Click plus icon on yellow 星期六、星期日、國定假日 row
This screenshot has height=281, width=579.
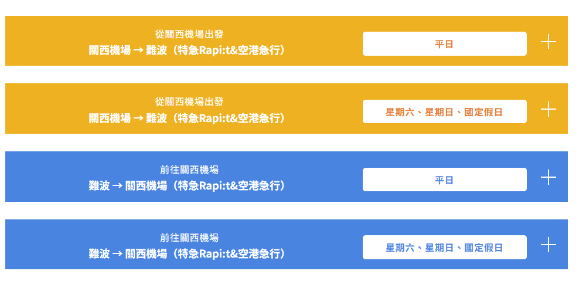click(x=548, y=110)
